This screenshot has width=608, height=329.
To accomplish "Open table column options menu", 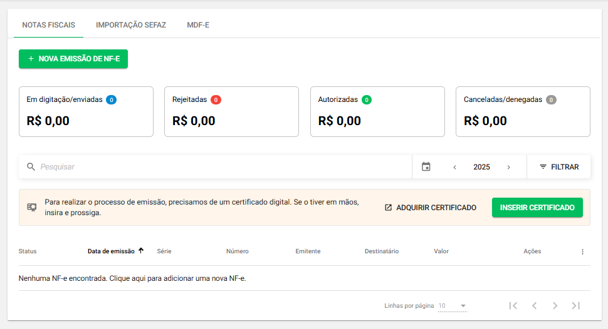I will click(x=582, y=251).
